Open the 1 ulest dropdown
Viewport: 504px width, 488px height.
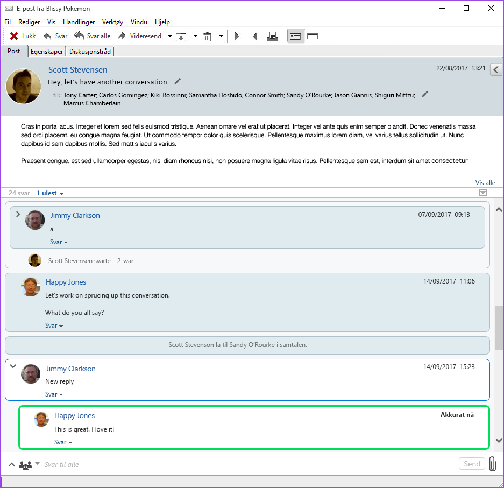[50, 193]
